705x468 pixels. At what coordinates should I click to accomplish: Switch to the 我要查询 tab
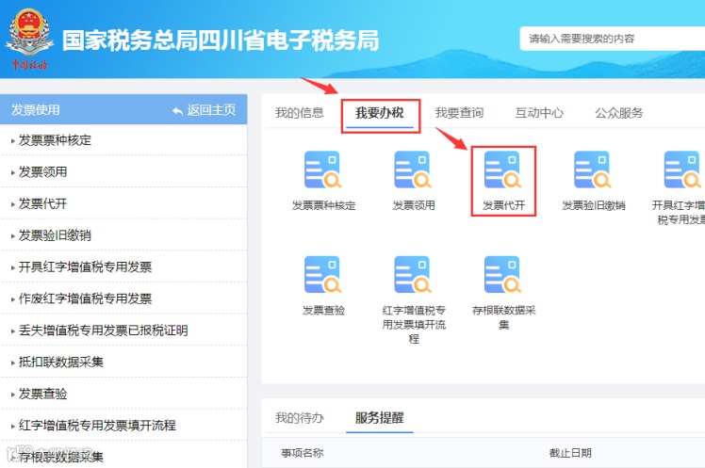(x=460, y=113)
